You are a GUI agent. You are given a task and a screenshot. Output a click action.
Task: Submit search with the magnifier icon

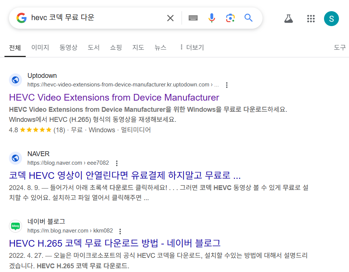pyautogui.click(x=248, y=18)
